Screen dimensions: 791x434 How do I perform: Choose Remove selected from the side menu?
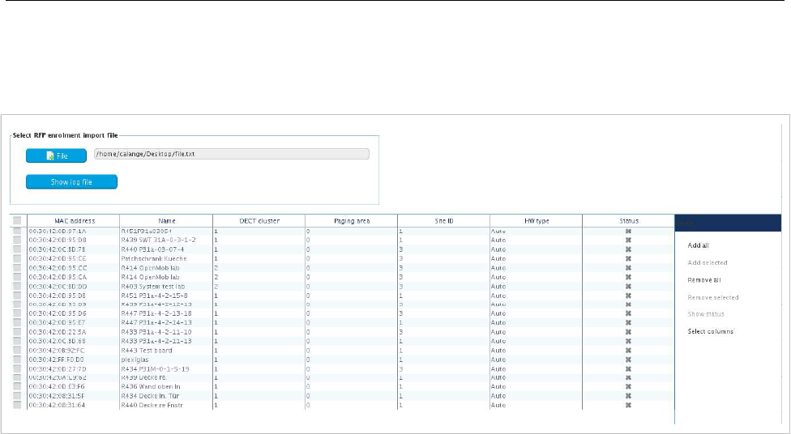tap(713, 297)
